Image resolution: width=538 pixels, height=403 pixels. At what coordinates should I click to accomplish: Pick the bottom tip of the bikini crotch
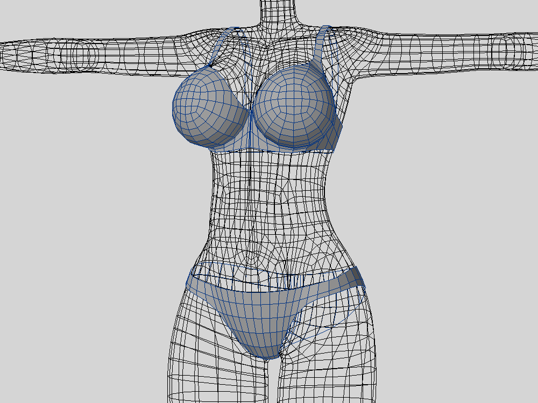click(266, 354)
